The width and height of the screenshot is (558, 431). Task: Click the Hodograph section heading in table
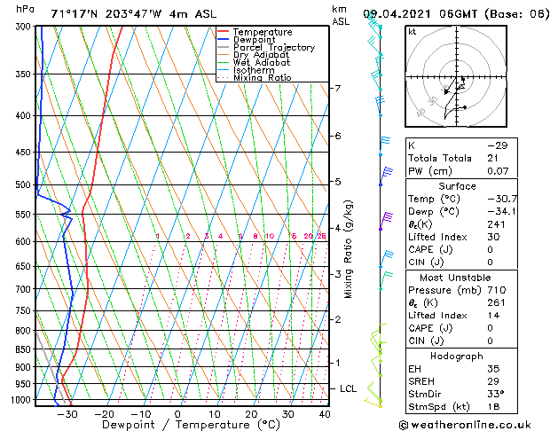pyautogui.click(x=457, y=357)
